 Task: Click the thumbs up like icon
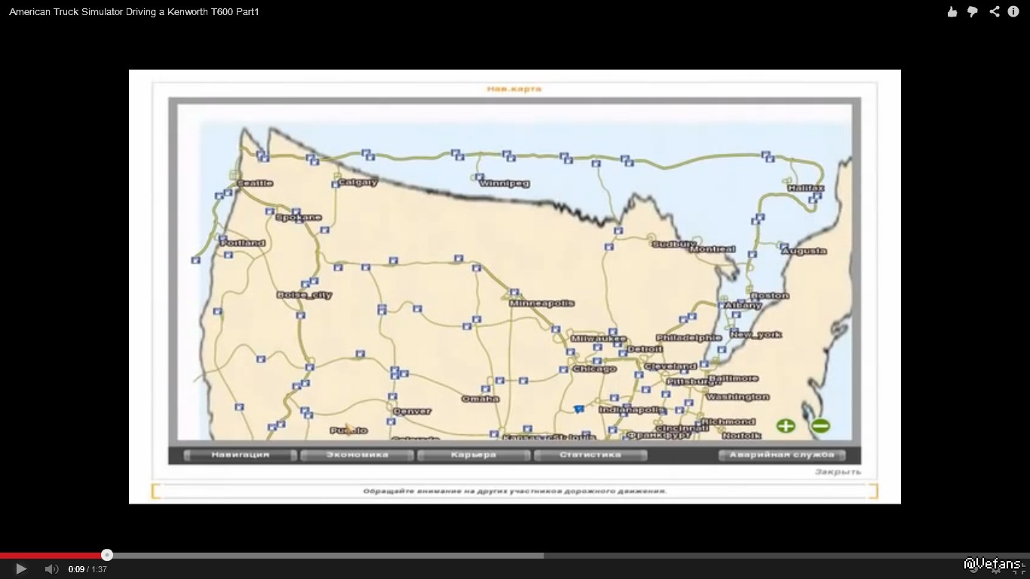click(x=952, y=11)
